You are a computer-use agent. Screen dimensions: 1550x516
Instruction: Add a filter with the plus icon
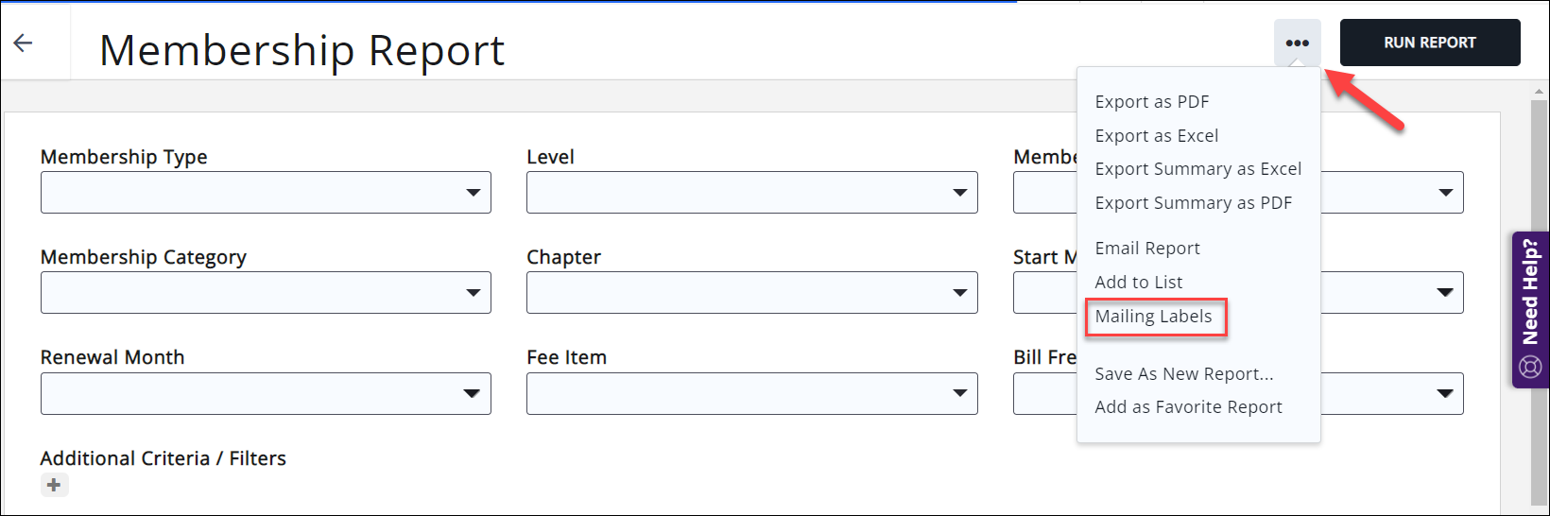coord(54,485)
